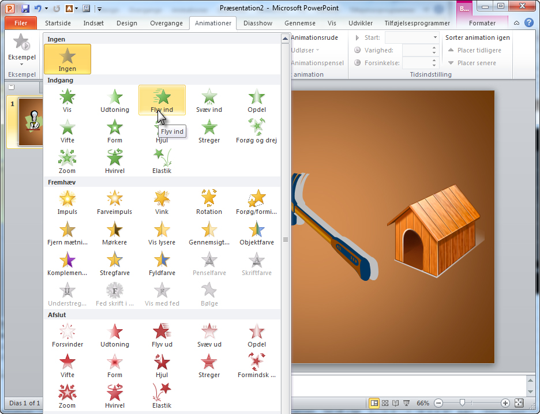Pick the Flyv ud exit effect
This screenshot has width=540, height=414.
[x=162, y=335]
